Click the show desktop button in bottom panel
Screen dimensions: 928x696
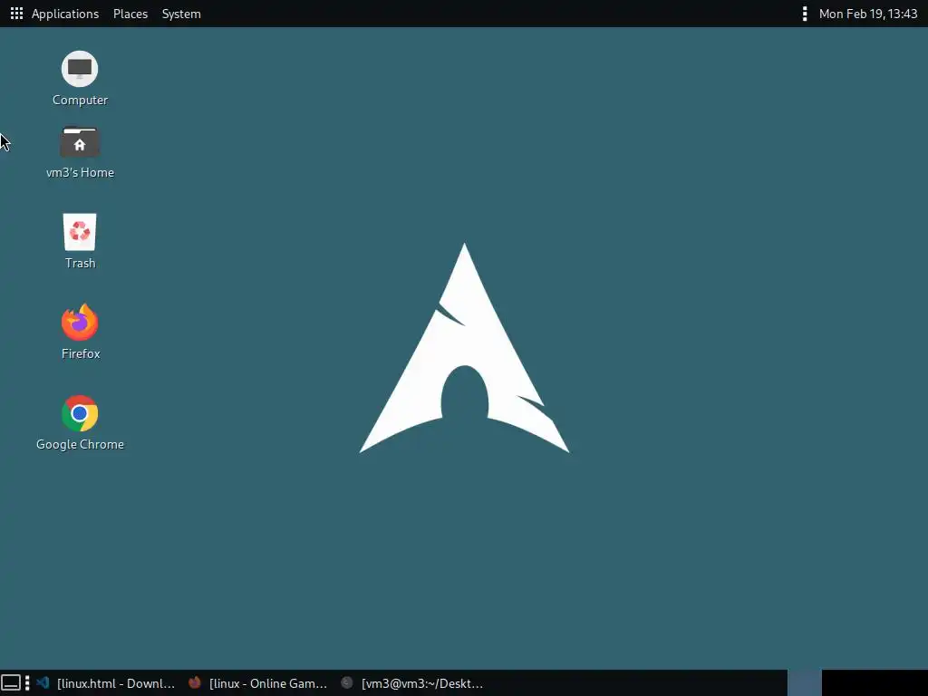(x=11, y=683)
